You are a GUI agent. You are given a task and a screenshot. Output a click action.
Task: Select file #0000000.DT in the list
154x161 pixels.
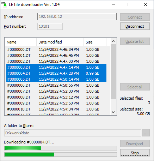click(x=56, y=49)
